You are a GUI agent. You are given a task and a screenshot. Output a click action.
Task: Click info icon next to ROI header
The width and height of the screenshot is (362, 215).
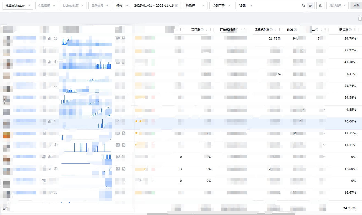296,30
